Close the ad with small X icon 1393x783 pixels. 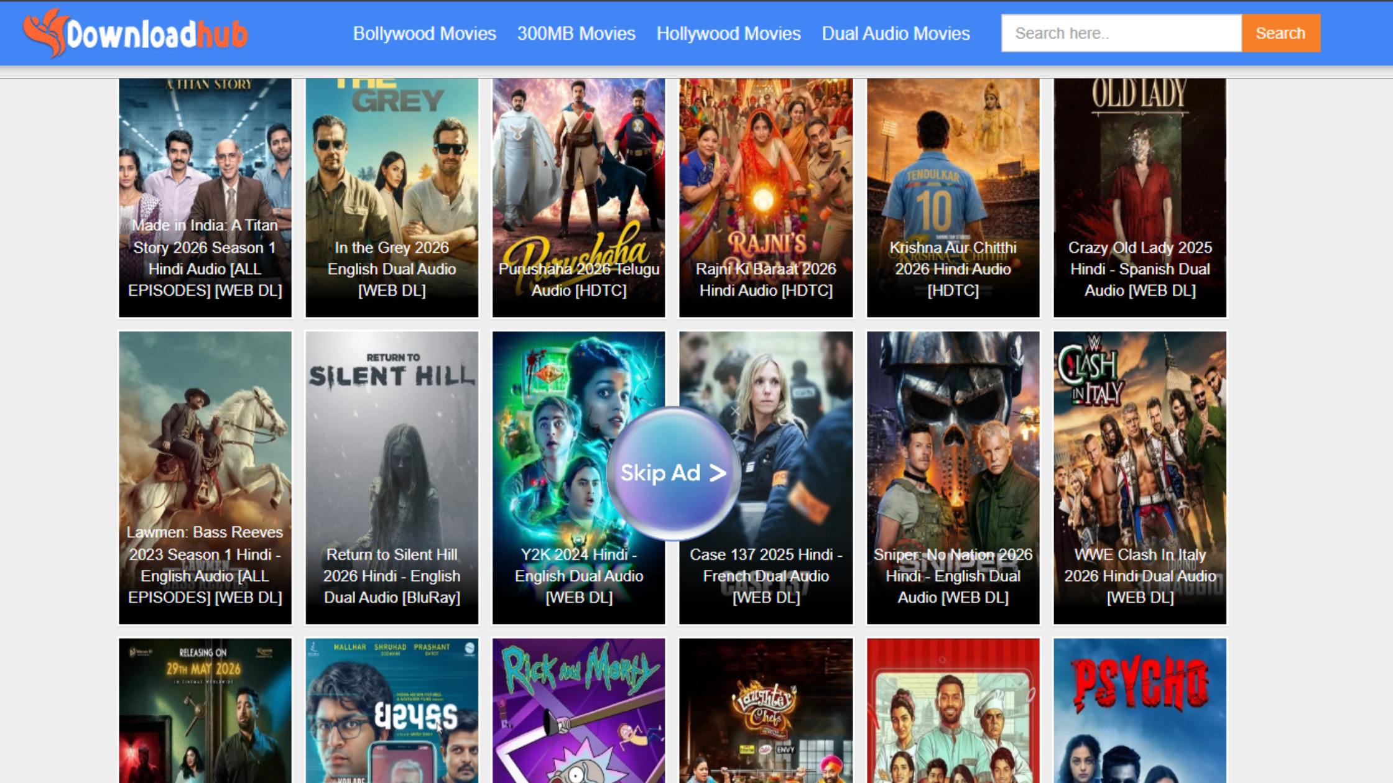tap(735, 411)
